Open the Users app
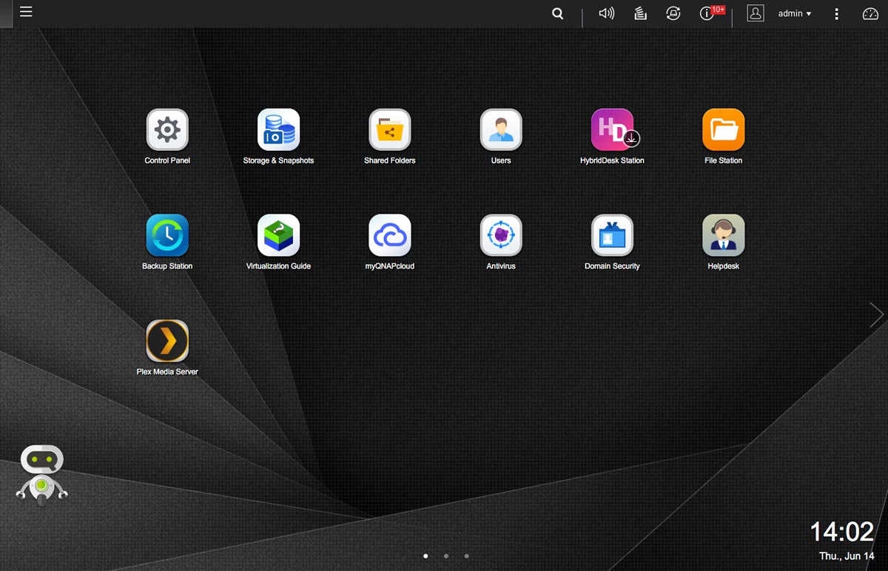This screenshot has width=888, height=571. 501,130
